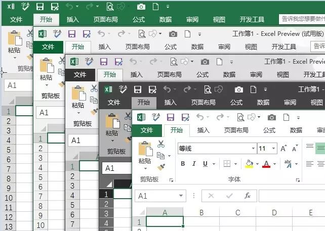The image size is (325, 231).
Task: Click the tell-me search box in backmost window
Action: 302,19
